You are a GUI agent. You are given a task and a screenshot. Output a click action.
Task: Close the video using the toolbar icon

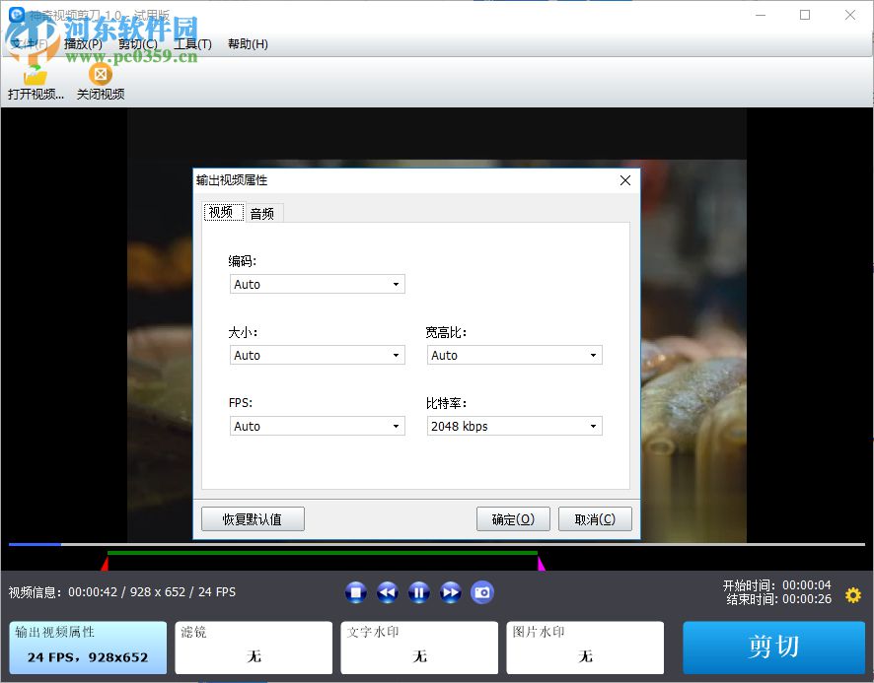101,82
